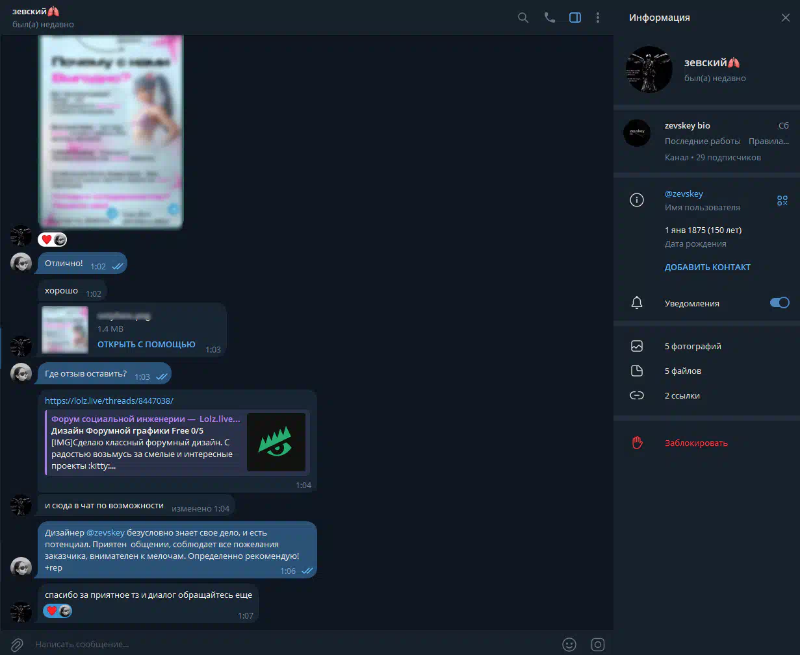Open chat search magnifier icon
The image size is (800, 655).
click(x=523, y=18)
